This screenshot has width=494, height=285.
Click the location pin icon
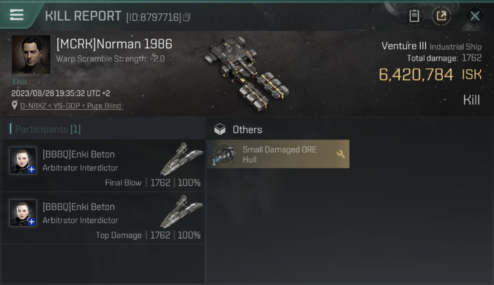14,106
